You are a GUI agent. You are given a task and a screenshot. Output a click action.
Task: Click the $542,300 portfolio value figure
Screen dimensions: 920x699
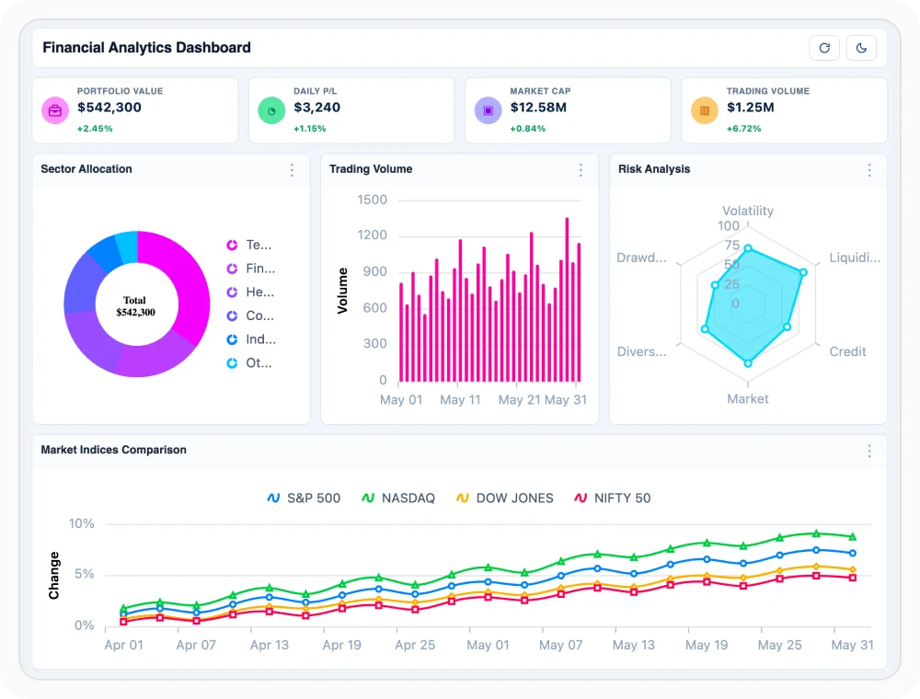tap(109, 108)
